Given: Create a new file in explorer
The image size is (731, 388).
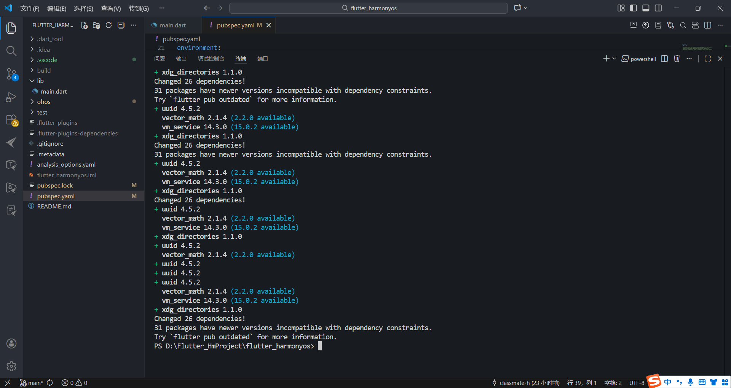Looking at the screenshot, I should pos(84,25).
